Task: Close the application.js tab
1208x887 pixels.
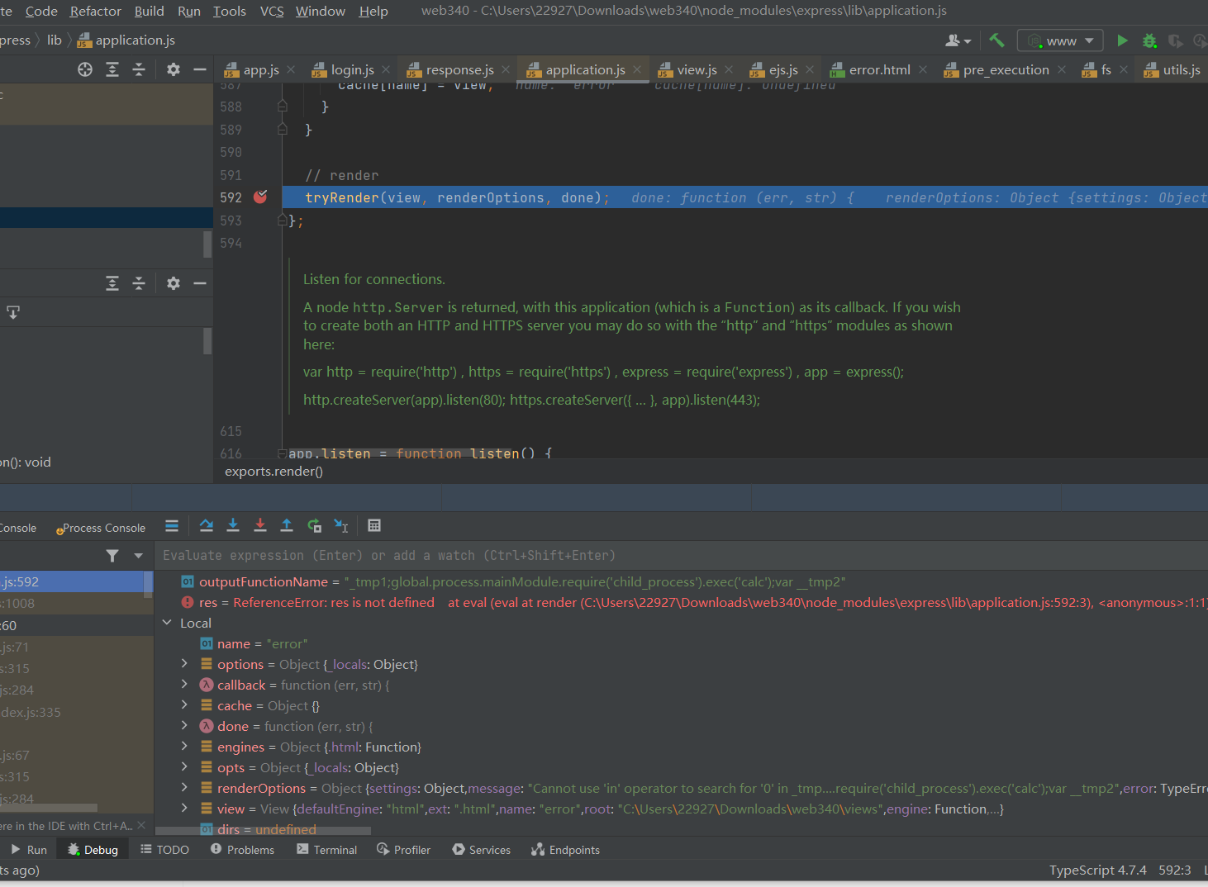Action: (637, 70)
